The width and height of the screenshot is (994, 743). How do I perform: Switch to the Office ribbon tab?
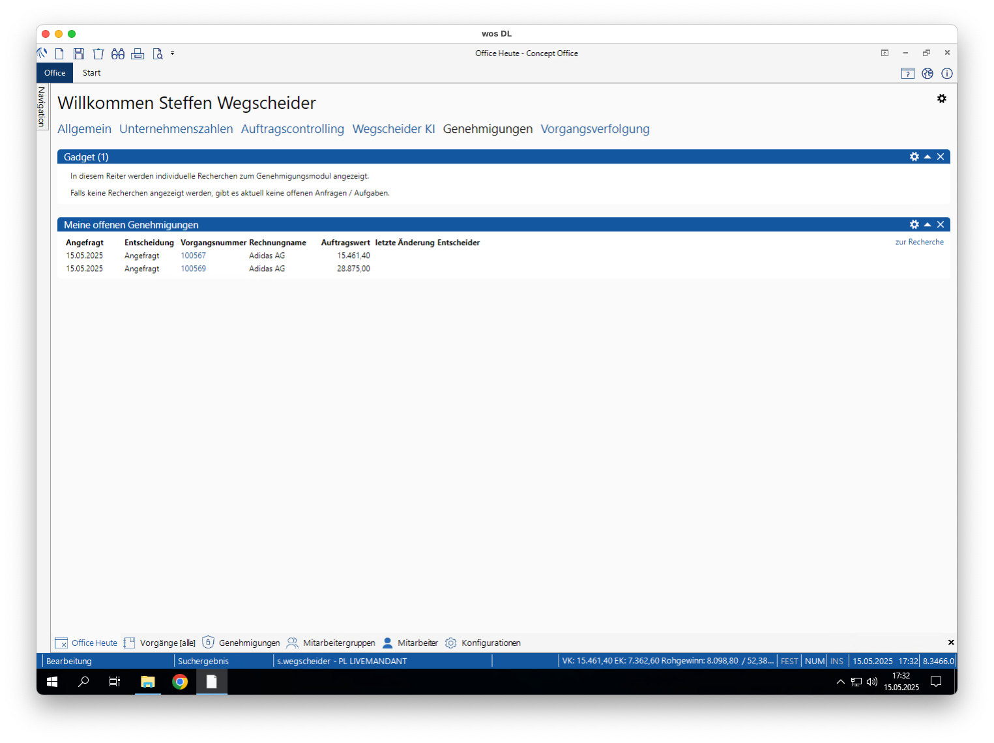(55, 73)
